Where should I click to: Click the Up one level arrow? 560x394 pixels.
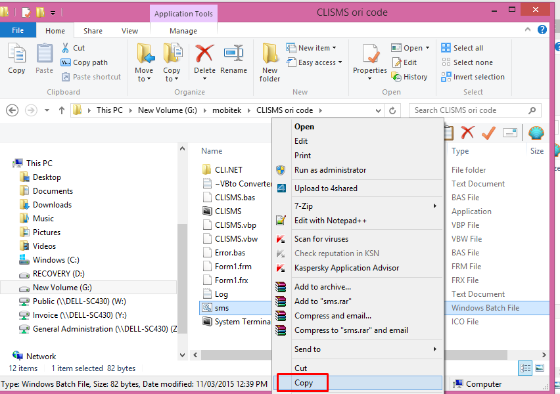point(61,110)
